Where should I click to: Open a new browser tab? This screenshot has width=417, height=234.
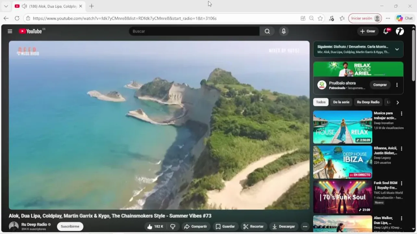(x=92, y=6)
